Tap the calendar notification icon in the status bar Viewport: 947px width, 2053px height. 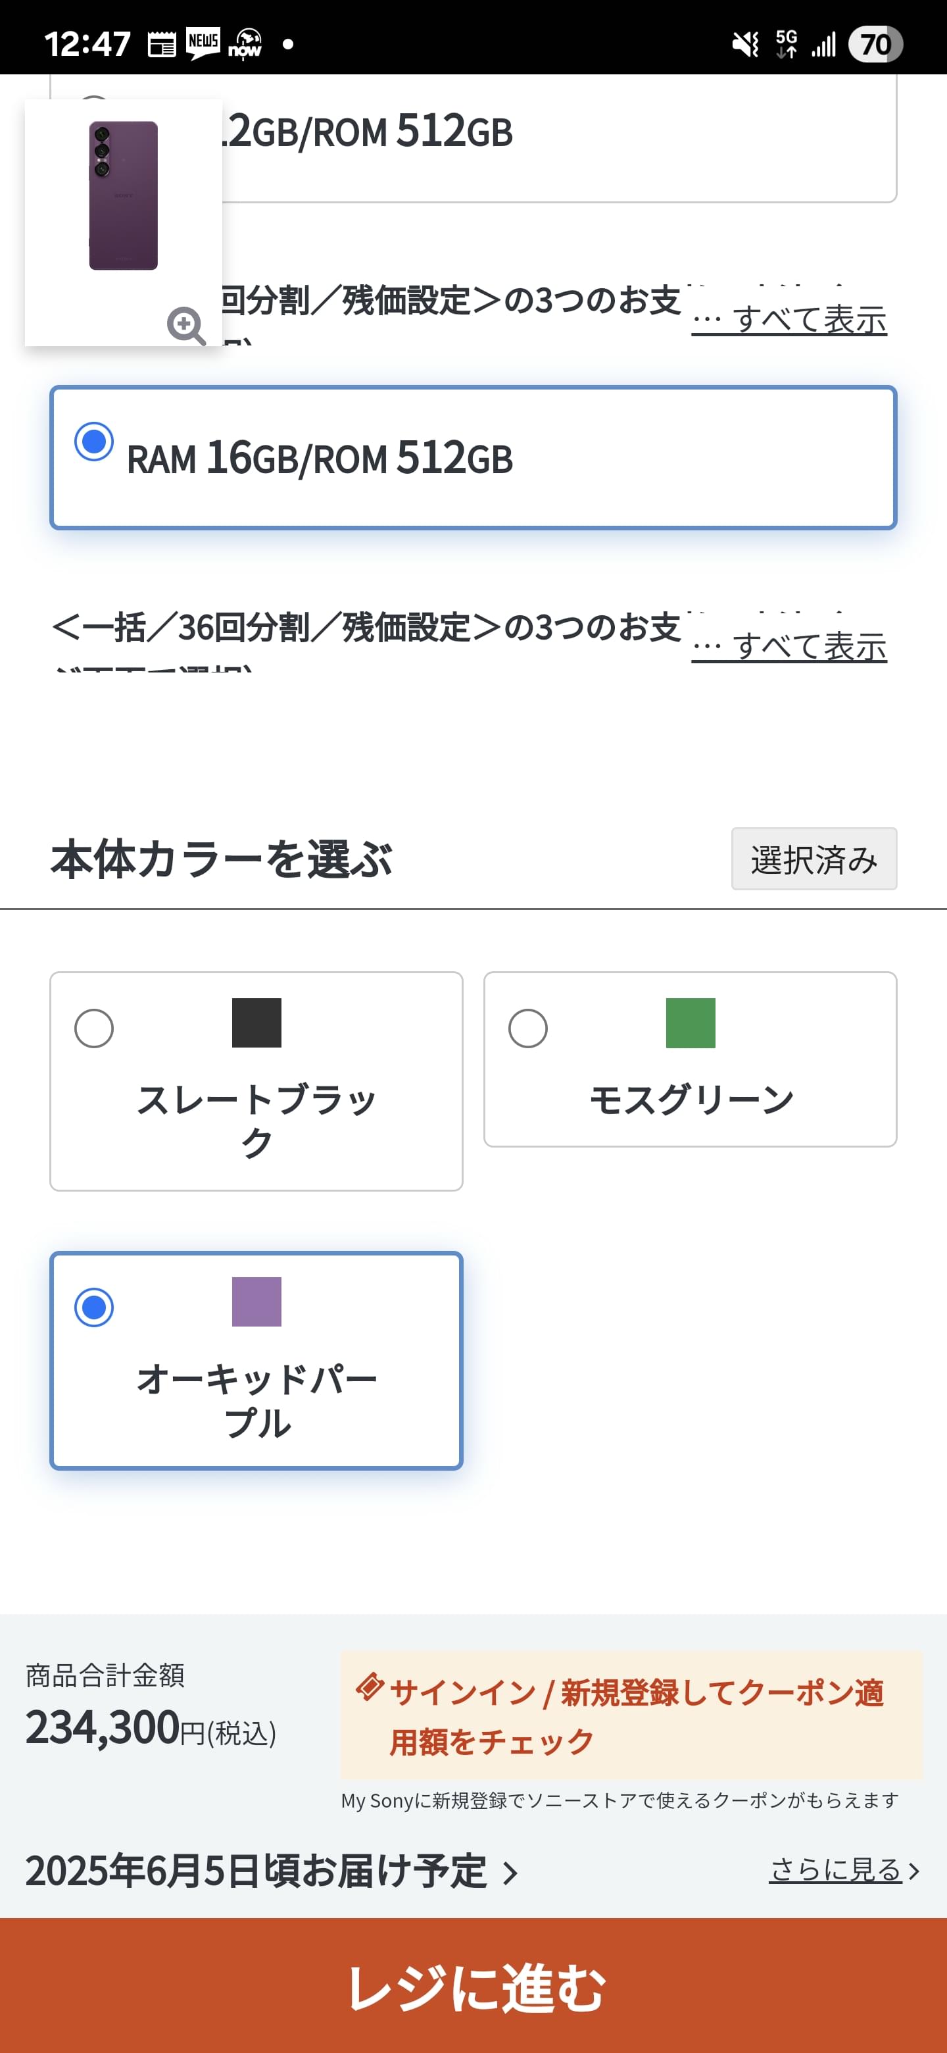162,44
